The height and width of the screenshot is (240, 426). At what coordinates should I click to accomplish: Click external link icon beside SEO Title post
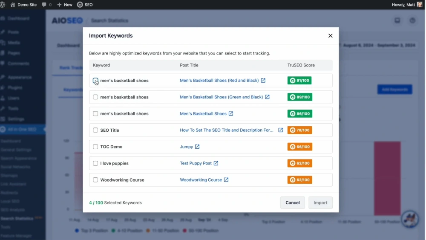tap(281, 130)
